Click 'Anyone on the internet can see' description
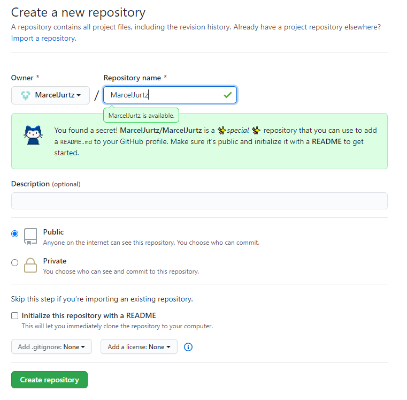 pyautogui.click(x=151, y=243)
